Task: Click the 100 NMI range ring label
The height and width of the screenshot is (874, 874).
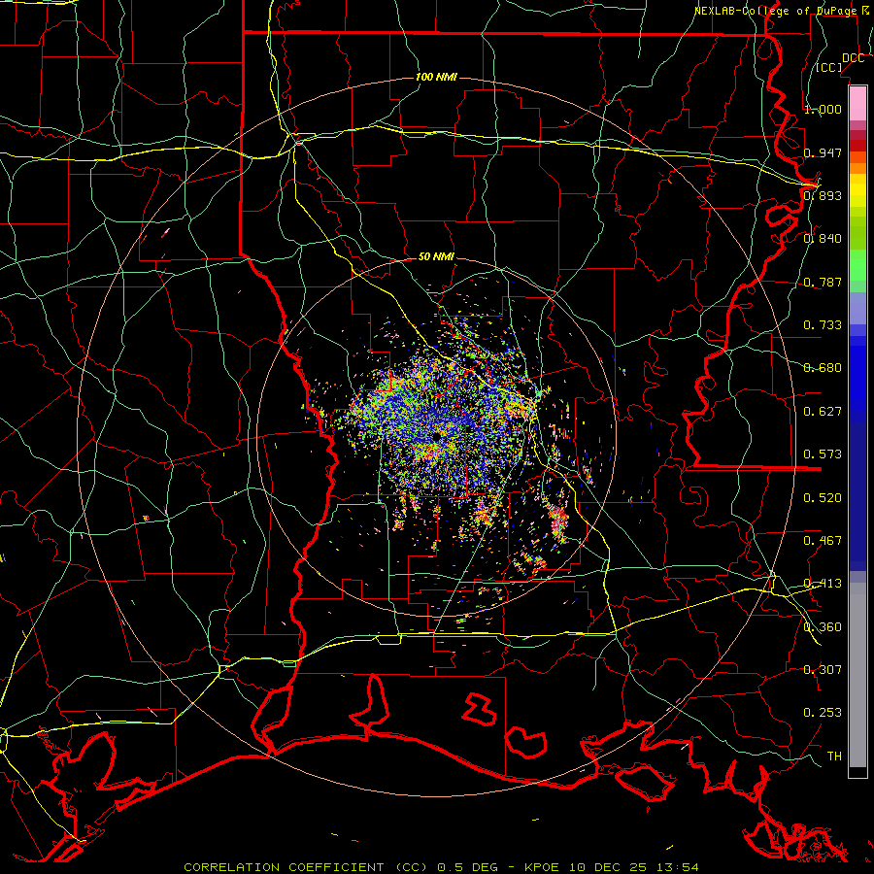Action: [436, 77]
